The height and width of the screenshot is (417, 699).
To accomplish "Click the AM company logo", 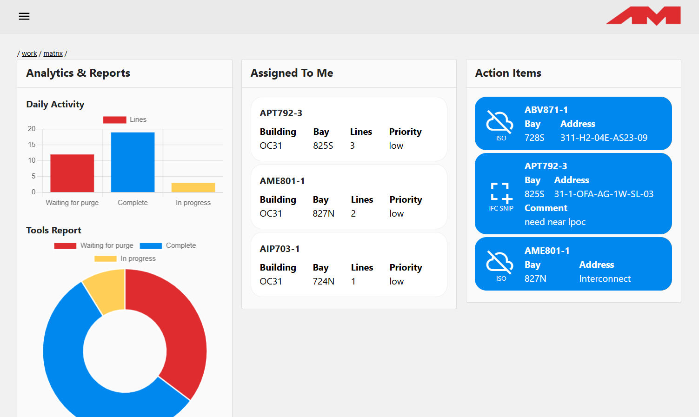I will click(643, 16).
